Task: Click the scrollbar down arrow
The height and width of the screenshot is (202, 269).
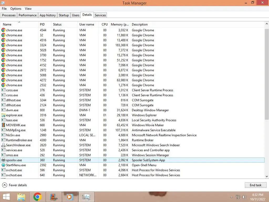Action: (x=267, y=176)
